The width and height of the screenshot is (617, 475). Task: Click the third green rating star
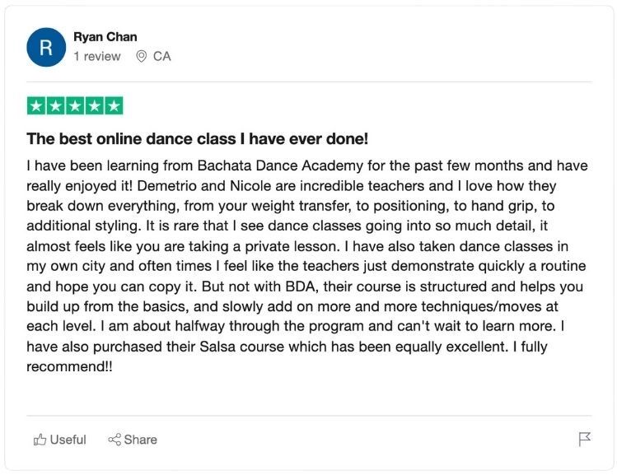[x=75, y=106]
